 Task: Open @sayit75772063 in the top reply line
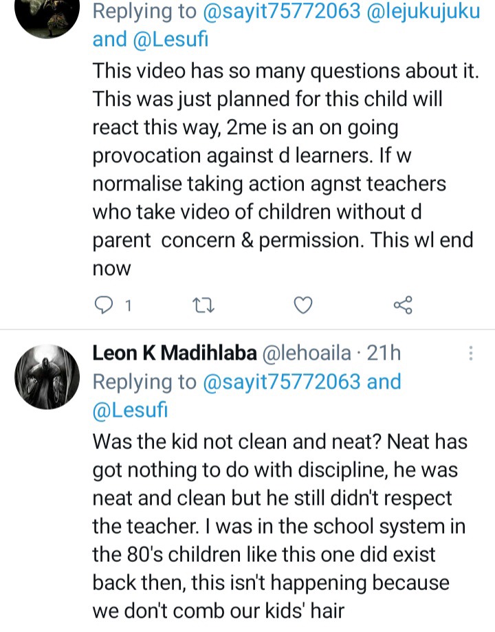281,11
